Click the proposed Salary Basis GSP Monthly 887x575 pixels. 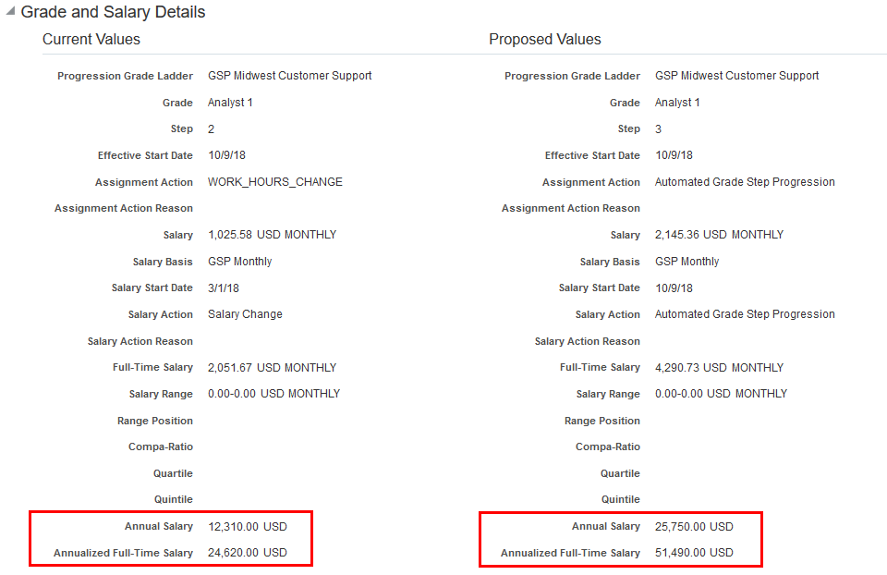coord(687,262)
